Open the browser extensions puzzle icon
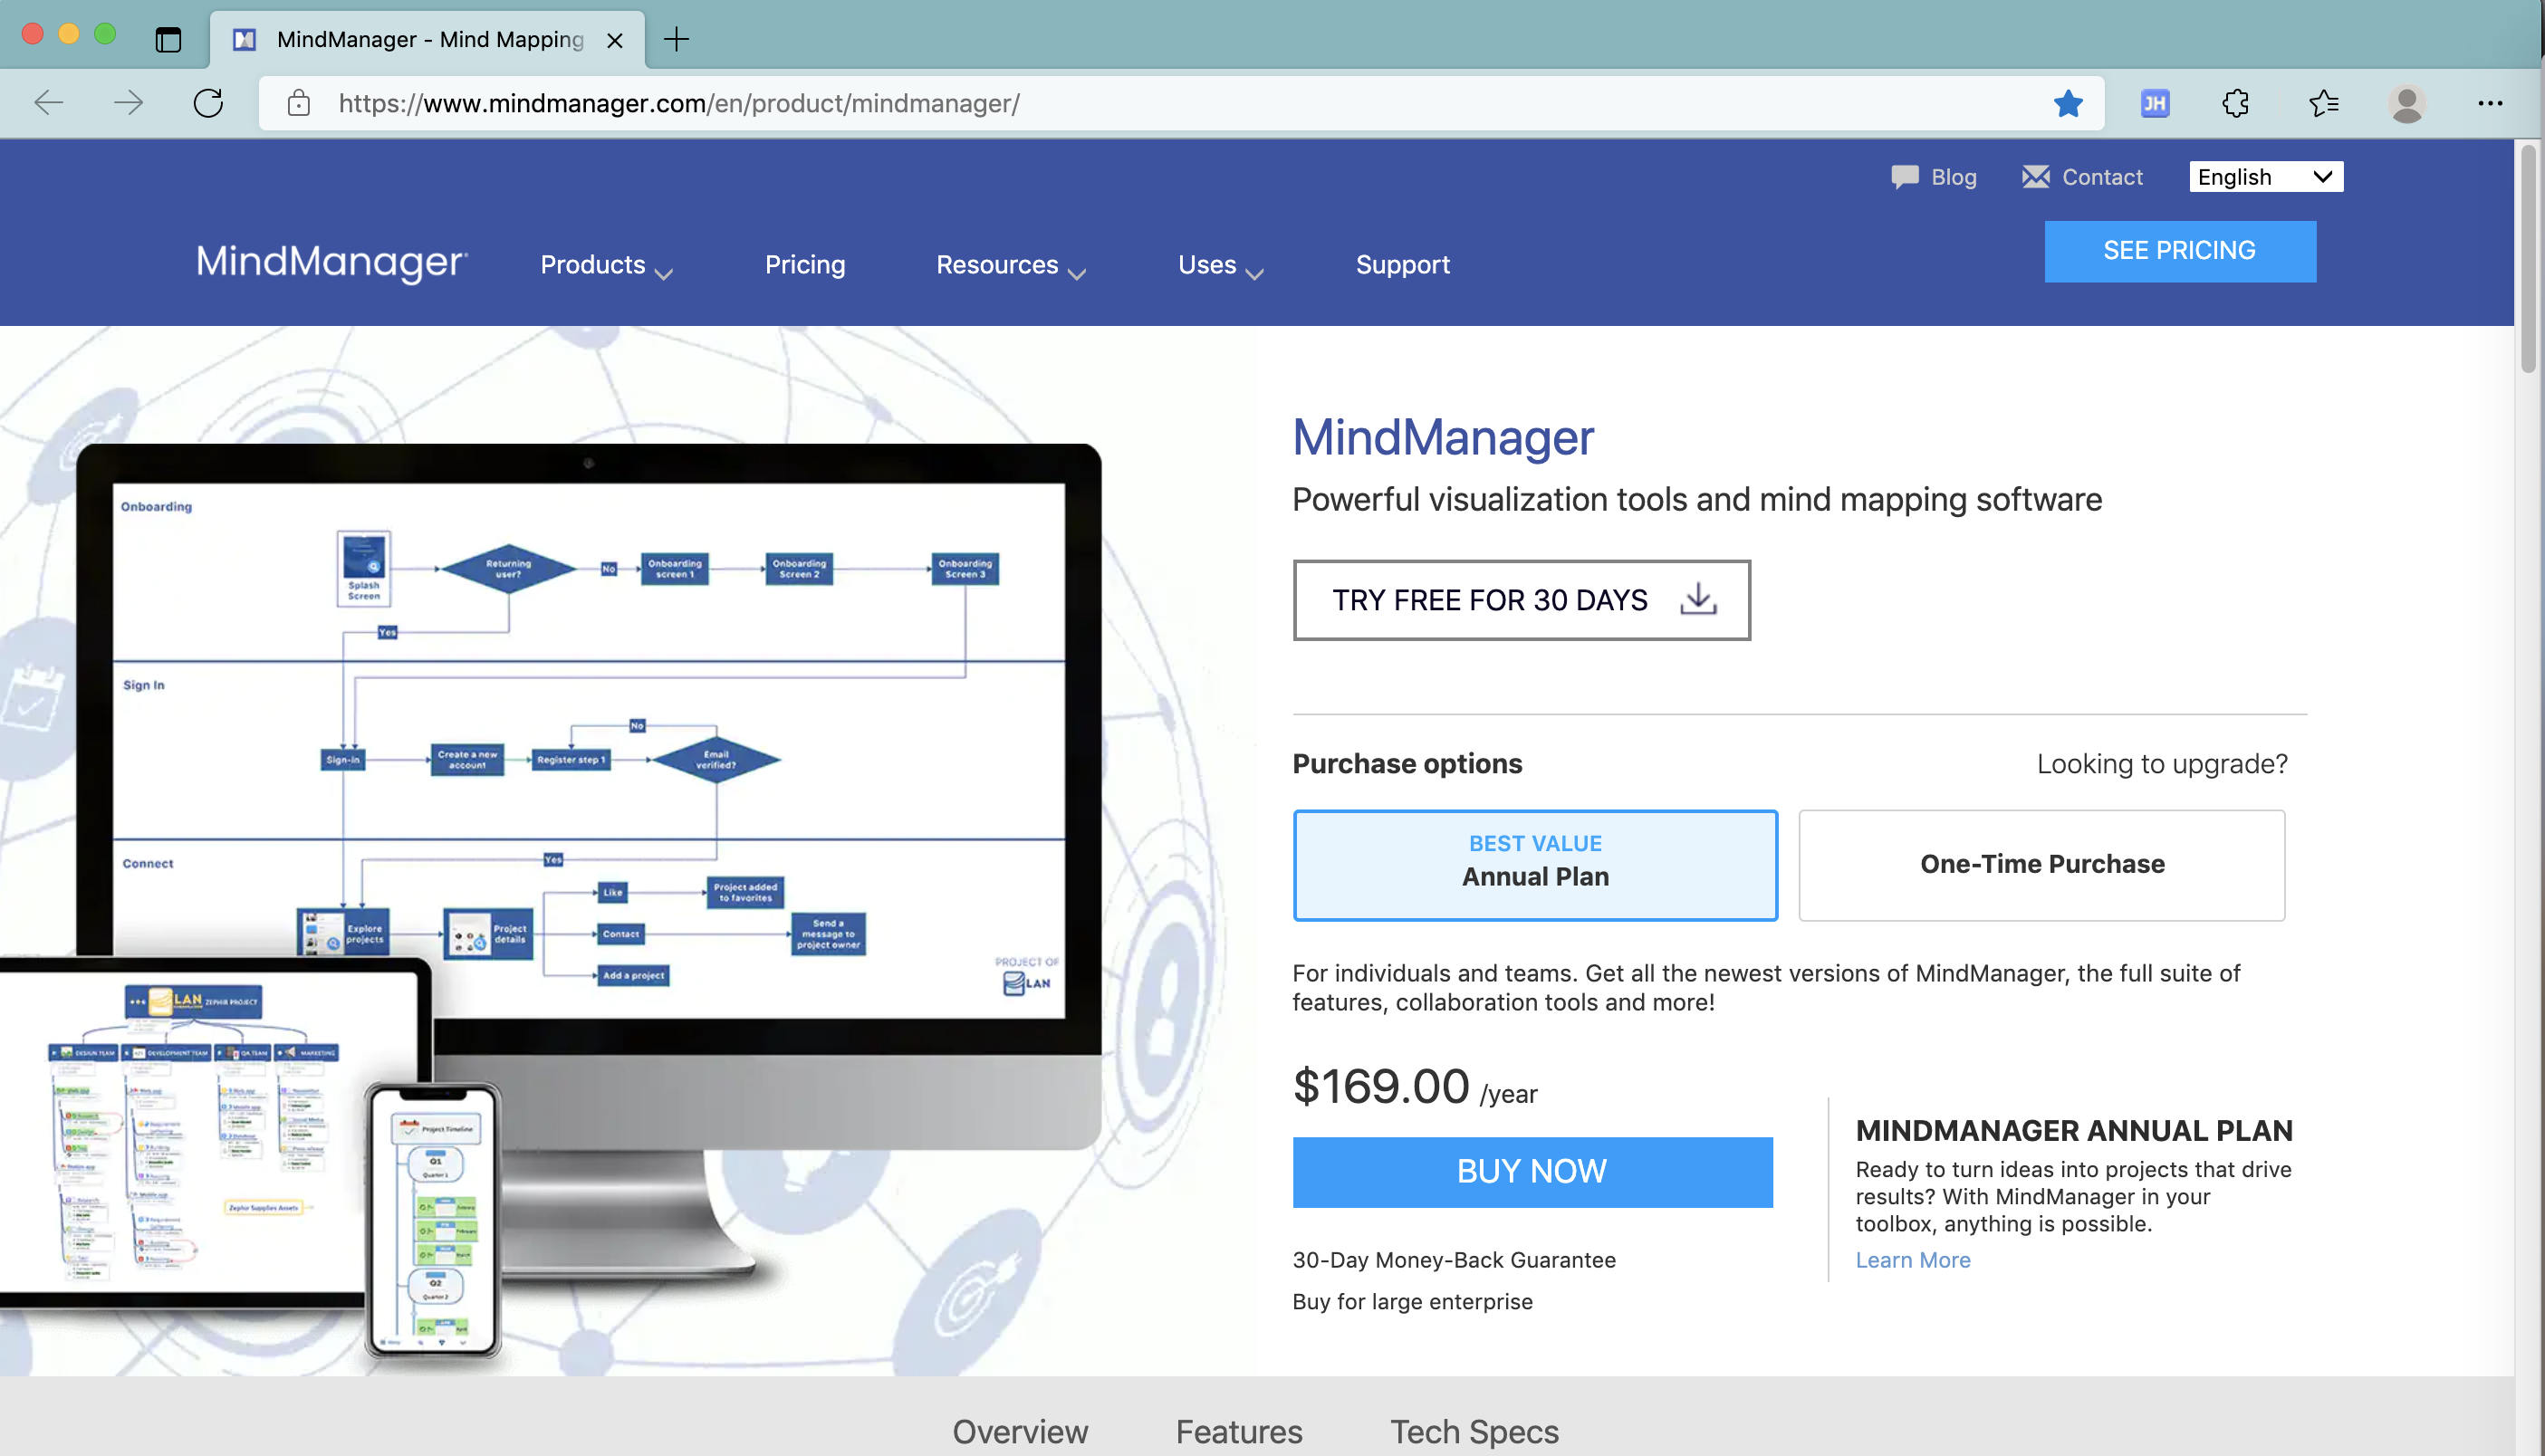 pos(2236,103)
